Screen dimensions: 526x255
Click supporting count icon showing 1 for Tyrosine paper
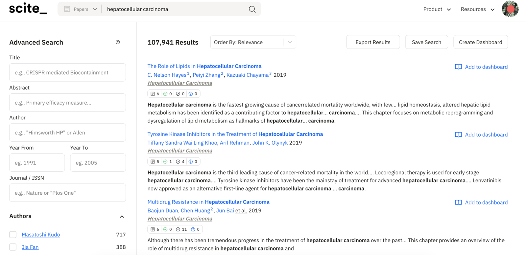point(165,162)
